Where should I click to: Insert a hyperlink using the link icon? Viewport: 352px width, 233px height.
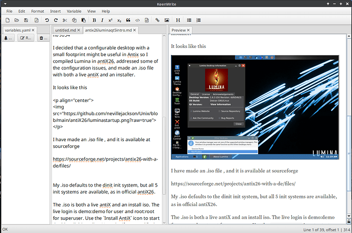[157, 20]
